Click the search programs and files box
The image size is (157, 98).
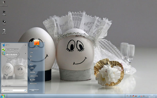[x=14, y=90]
